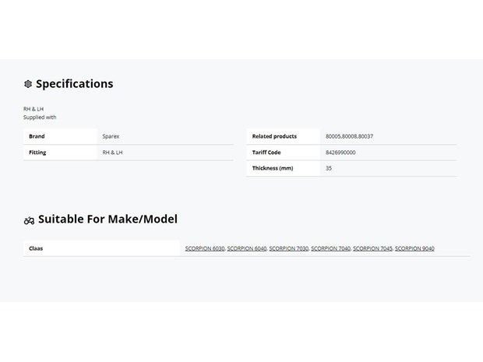Screen dimensions: 483x362
Task: Click the Fitting row label
Action: point(37,153)
